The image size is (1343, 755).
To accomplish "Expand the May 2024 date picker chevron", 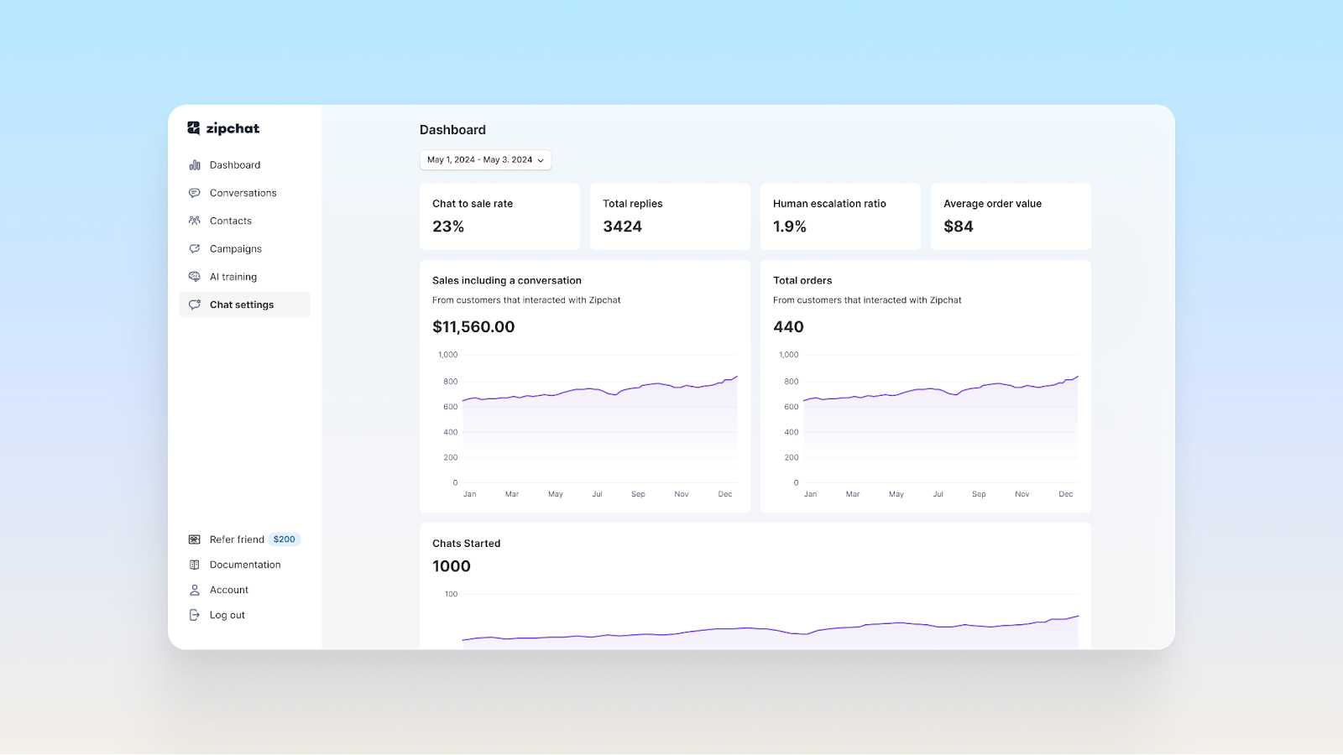I will [x=542, y=160].
